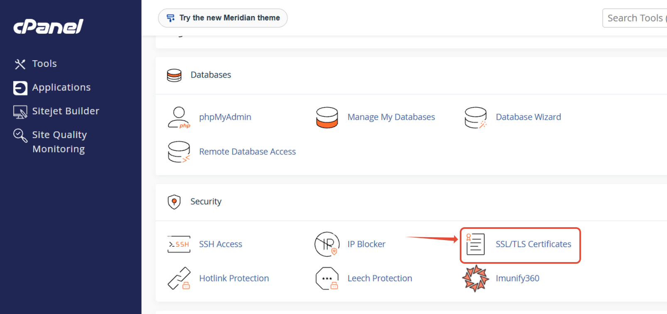Screen dimensions: 667x314
Task: Open the Leech Protection link
Action: pyautogui.click(x=380, y=278)
